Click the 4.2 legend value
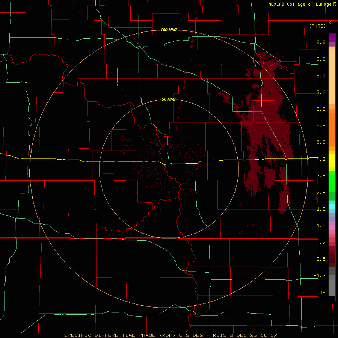The height and width of the screenshot is (338, 338). pos(321,159)
